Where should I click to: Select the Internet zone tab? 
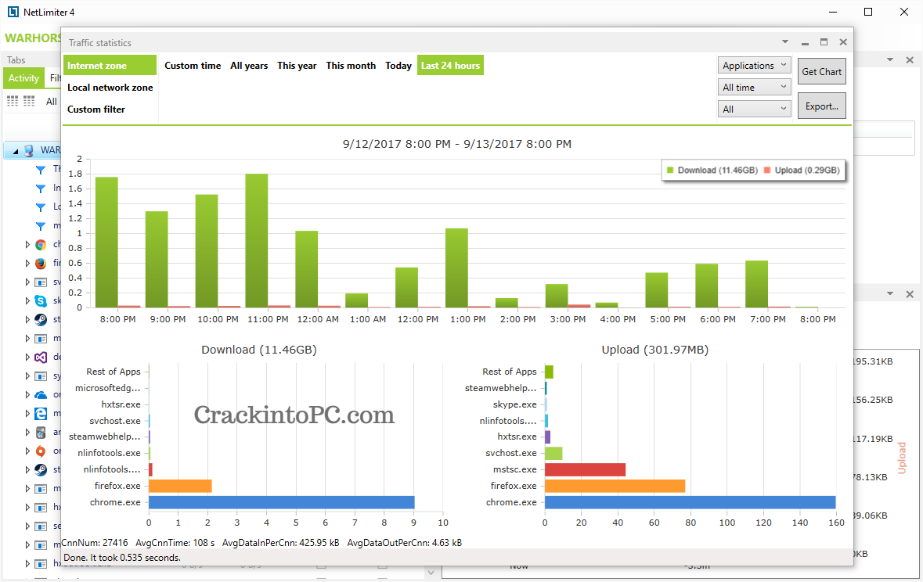[110, 66]
